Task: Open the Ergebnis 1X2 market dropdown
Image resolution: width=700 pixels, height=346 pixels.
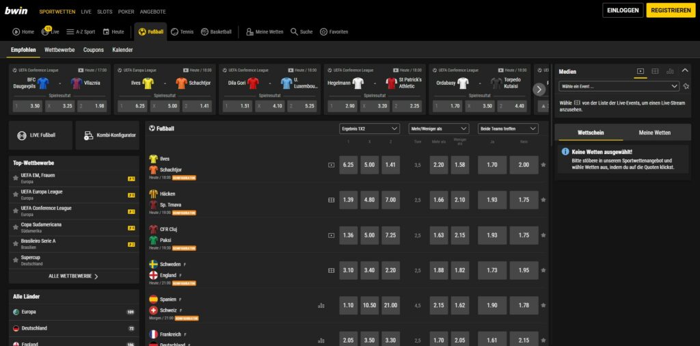Action: pos(369,129)
